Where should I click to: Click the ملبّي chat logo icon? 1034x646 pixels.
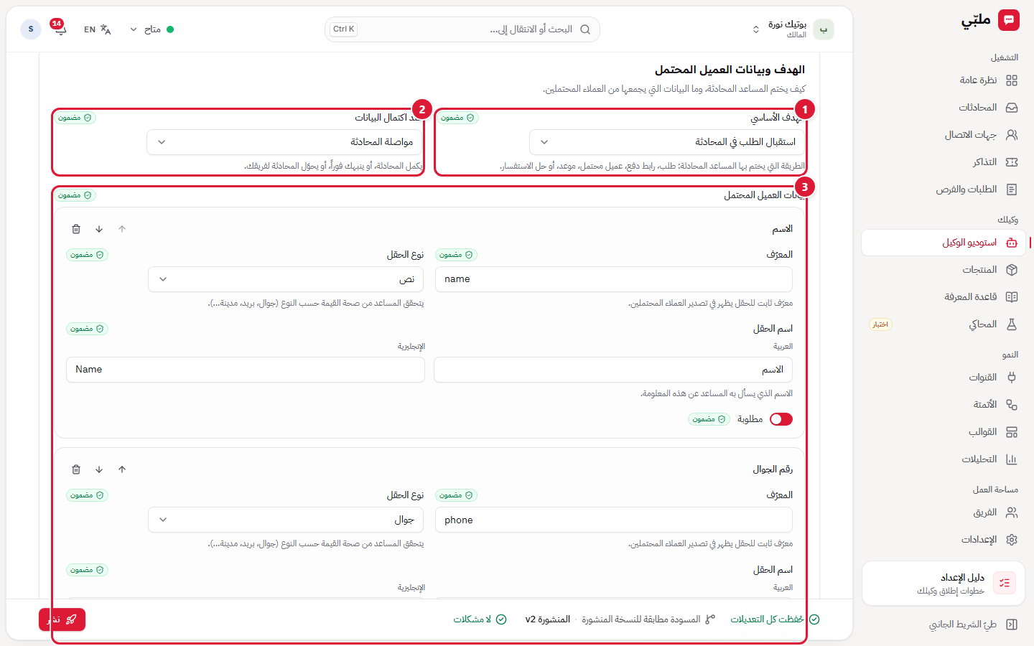click(1009, 20)
